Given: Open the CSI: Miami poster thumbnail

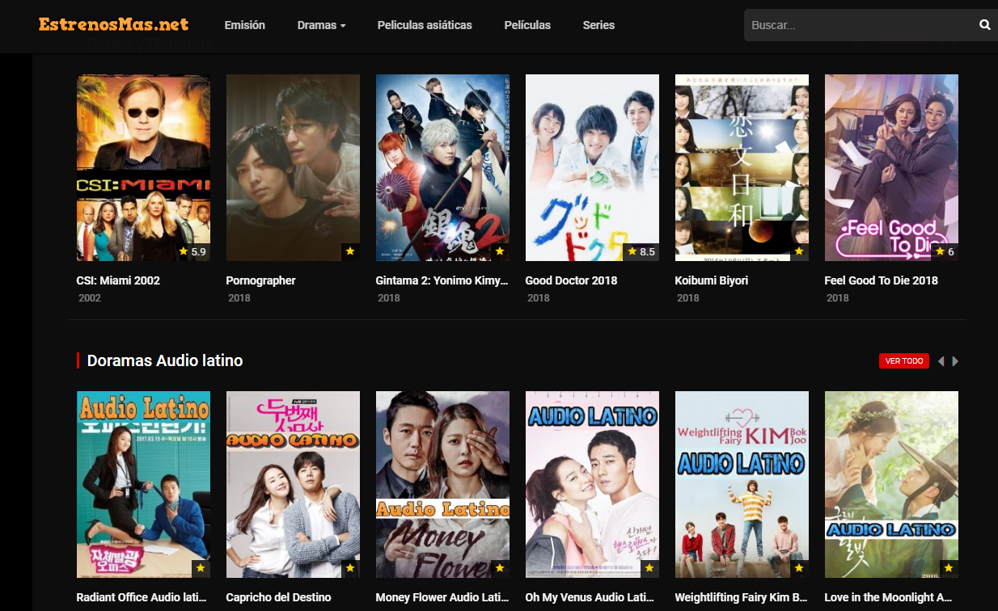Looking at the screenshot, I should pos(143,167).
